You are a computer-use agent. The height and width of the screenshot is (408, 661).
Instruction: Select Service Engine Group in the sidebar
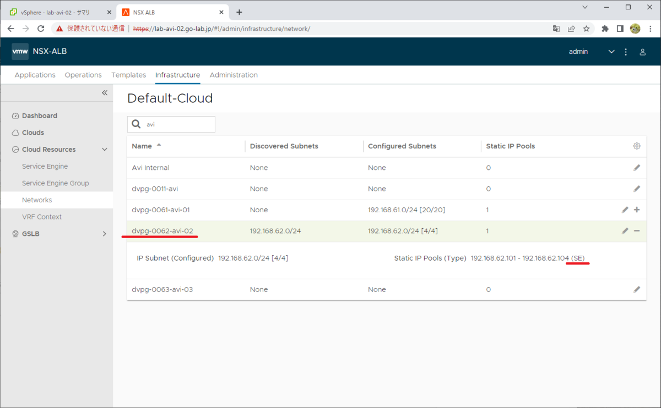(55, 183)
